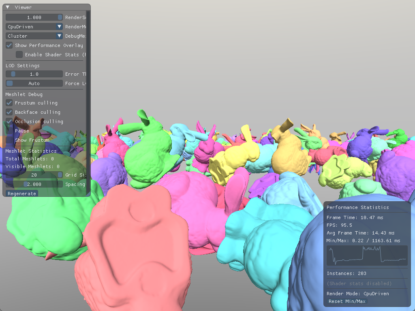Click the RenderScale slider showing 1.000

pyautogui.click(x=34, y=17)
